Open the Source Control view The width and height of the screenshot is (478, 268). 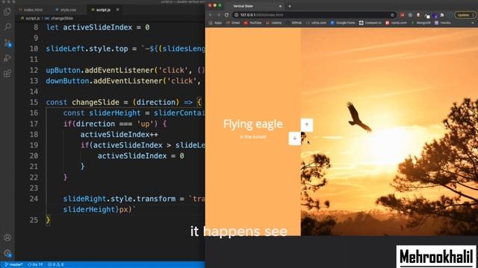(7, 42)
